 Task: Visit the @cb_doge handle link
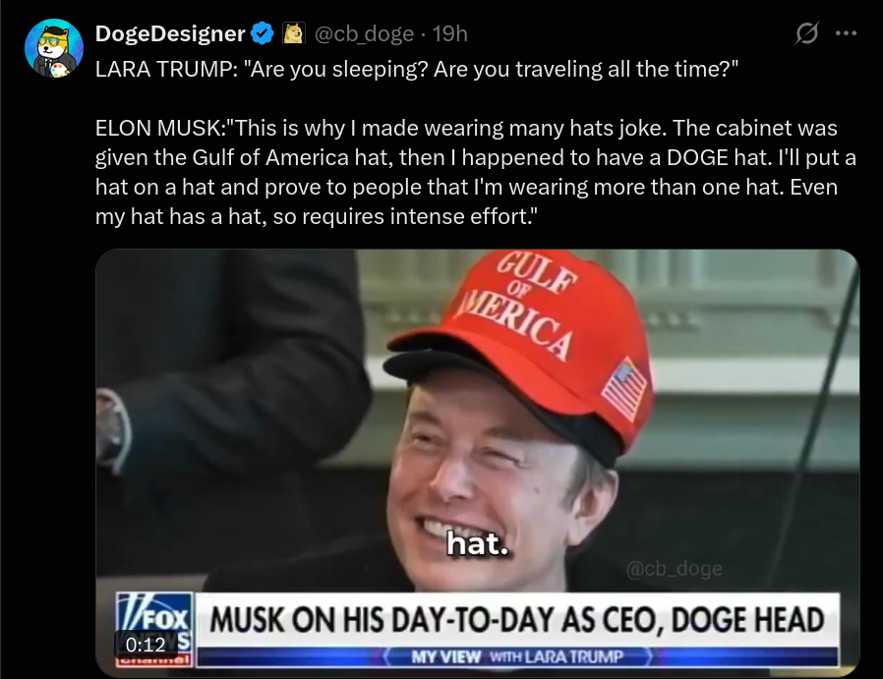click(364, 33)
